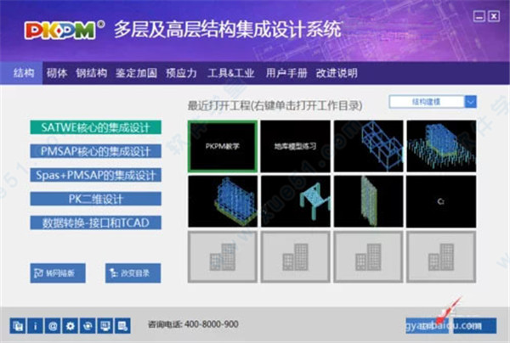Image resolution: width=510 pixels, height=343 pixels.
Task: Minimize the PKPM window
Action: click(x=479, y=16)
